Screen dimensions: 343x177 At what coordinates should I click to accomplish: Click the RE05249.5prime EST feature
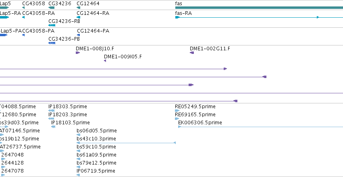tap(177, 111)
